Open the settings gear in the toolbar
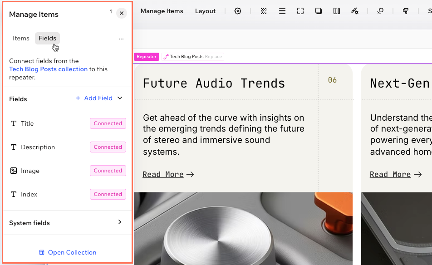Image resolution: width=432 pixels, height=265 pixels. point(238,11)
